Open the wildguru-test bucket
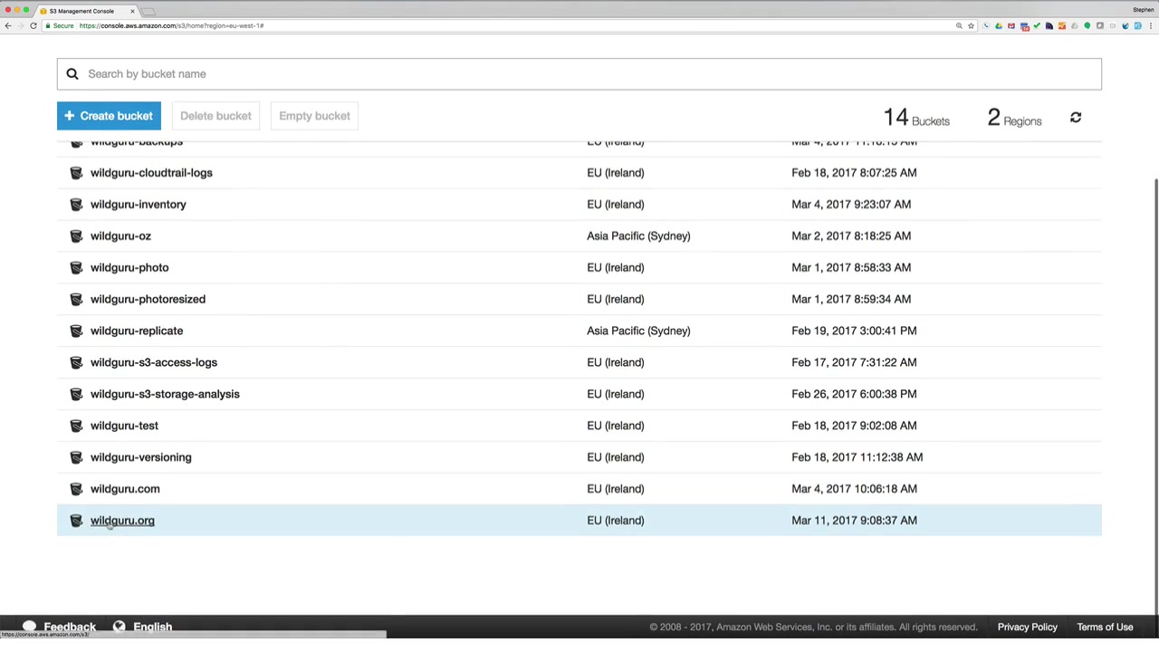 124,427
